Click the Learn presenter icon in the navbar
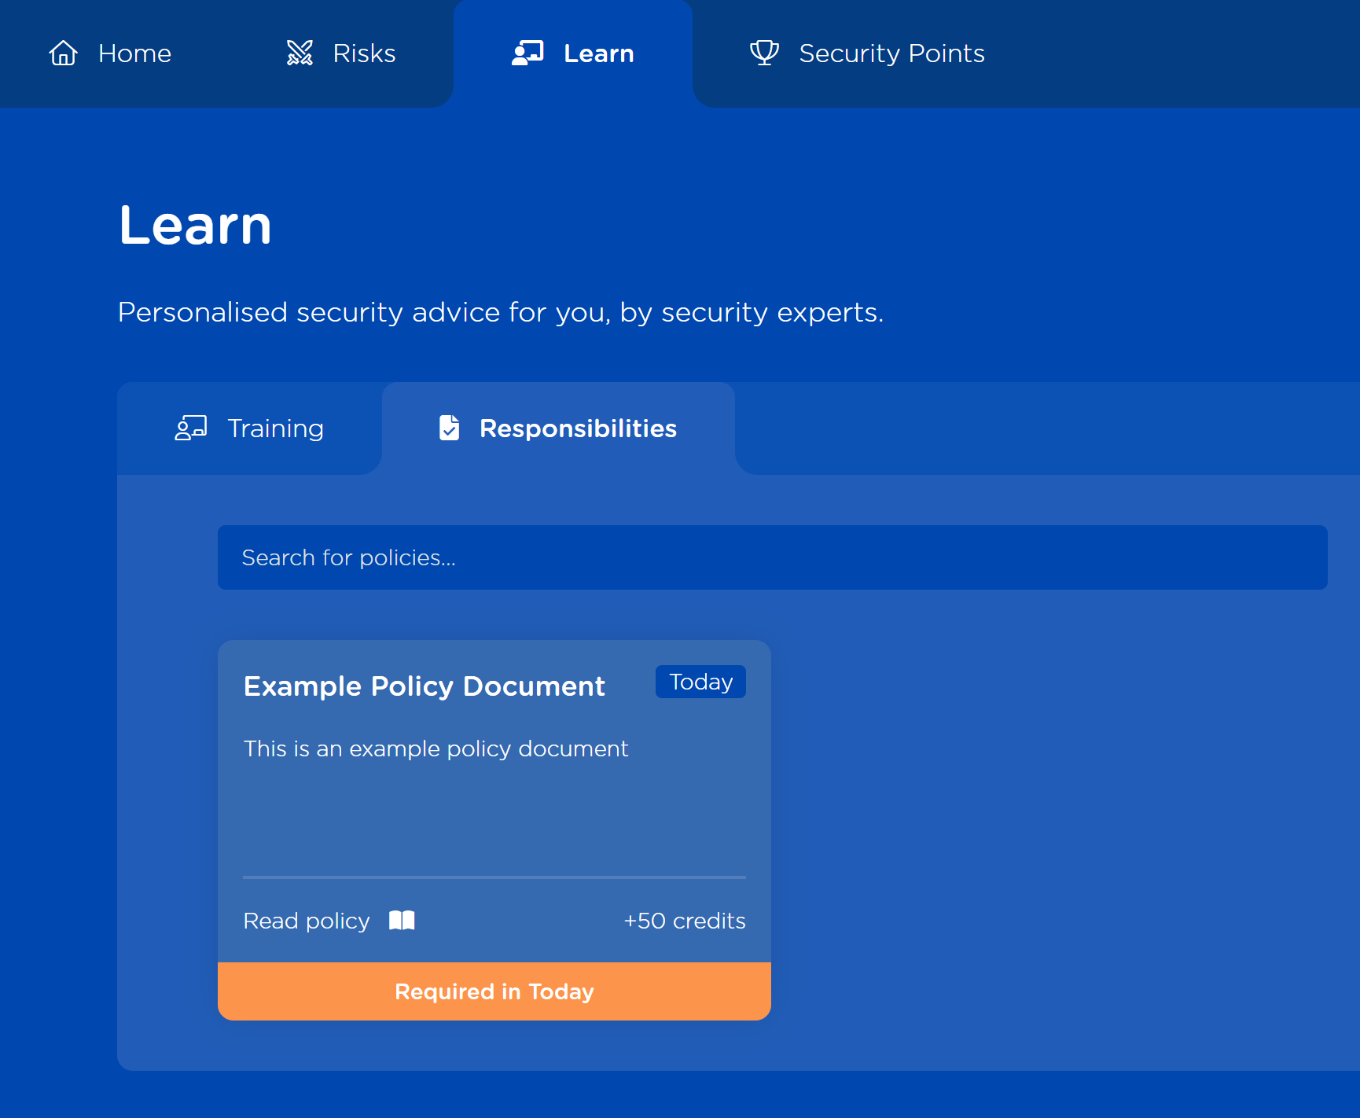 point(527,53)
